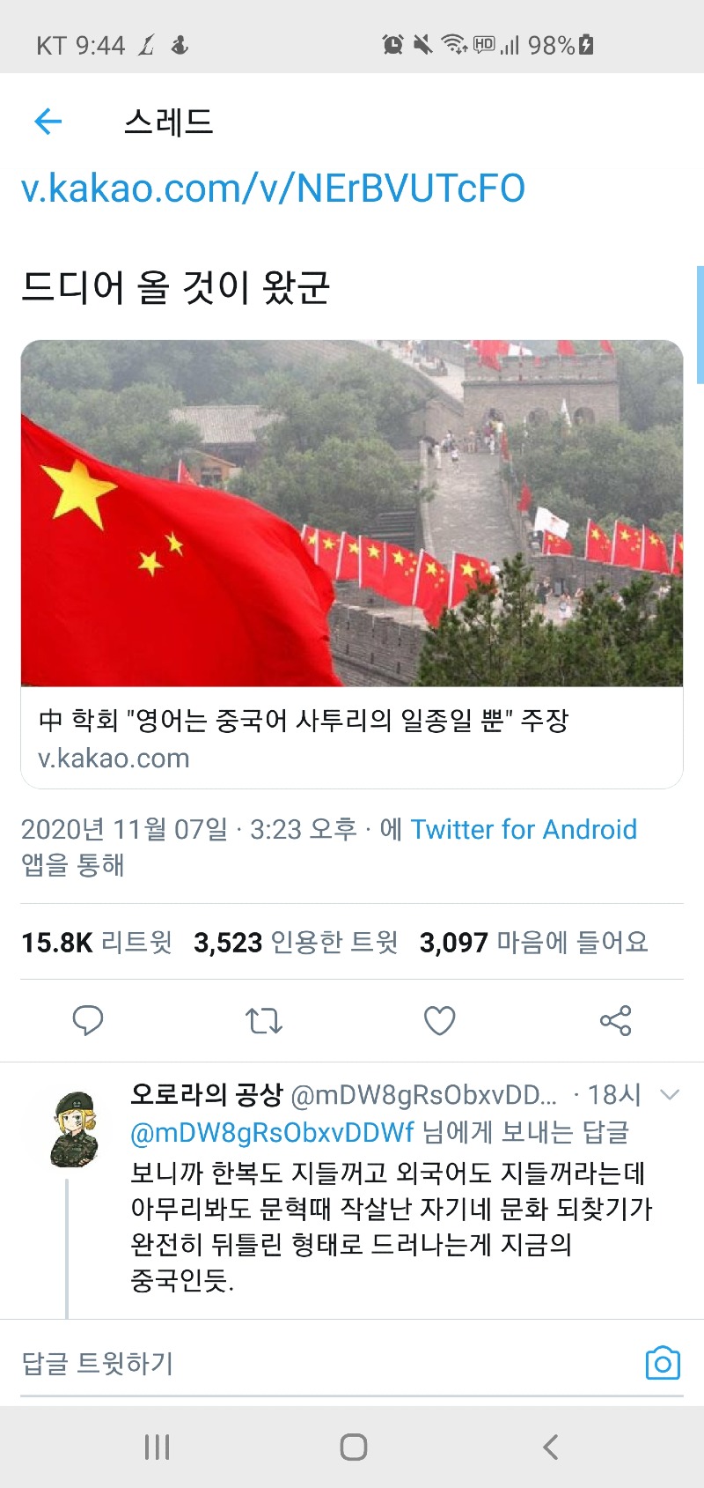Open the China flag article thumbnail

coord(352,513)
